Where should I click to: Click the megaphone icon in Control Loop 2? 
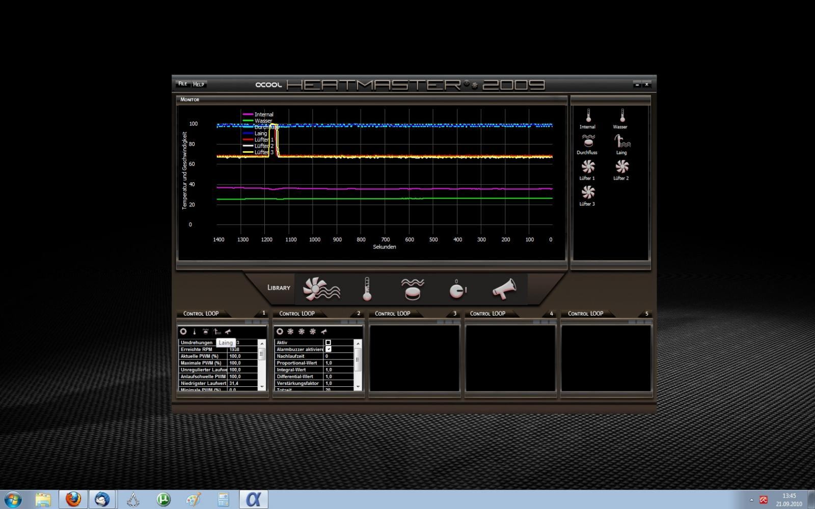click(324, 331)
